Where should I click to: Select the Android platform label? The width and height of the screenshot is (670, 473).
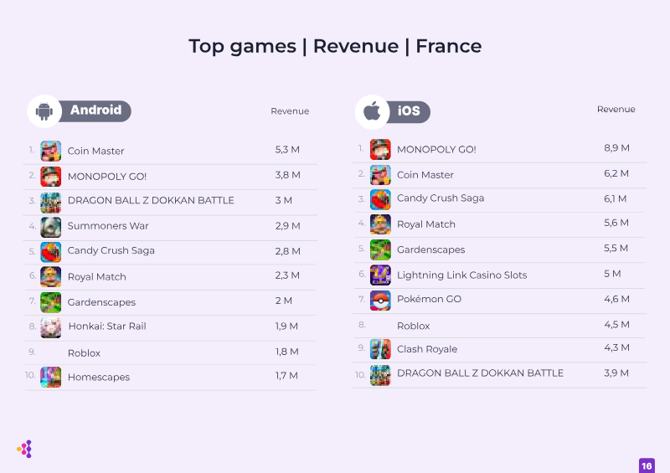pos(95,111)
